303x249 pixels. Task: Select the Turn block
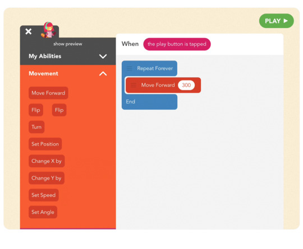(x=36, y=127)
